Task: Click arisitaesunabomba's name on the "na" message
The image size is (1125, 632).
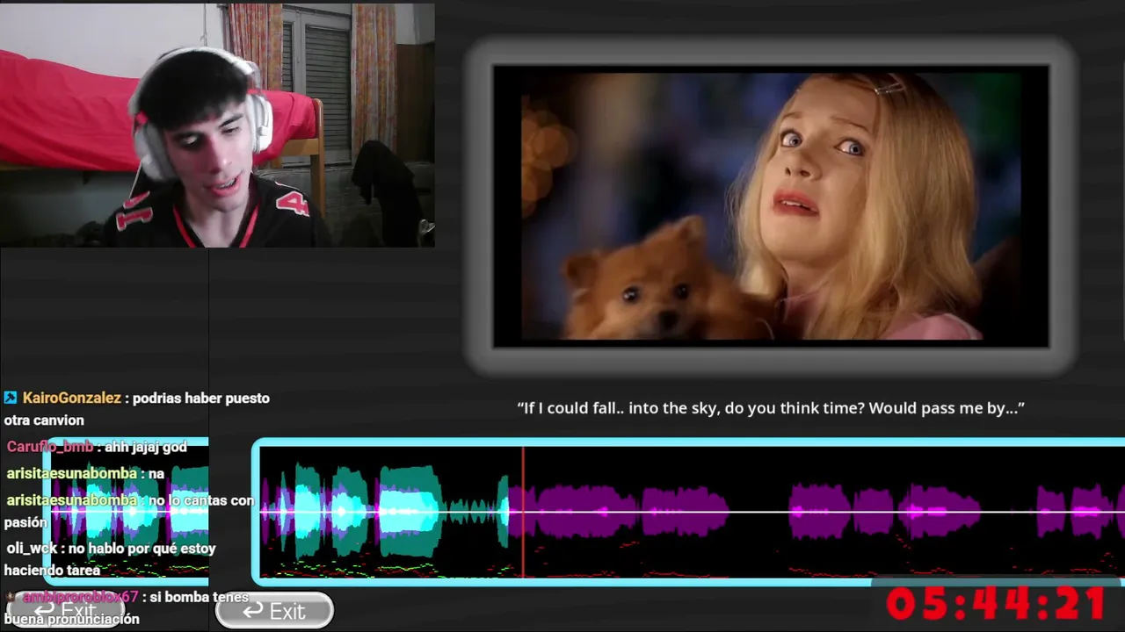Action: point(72,473)
